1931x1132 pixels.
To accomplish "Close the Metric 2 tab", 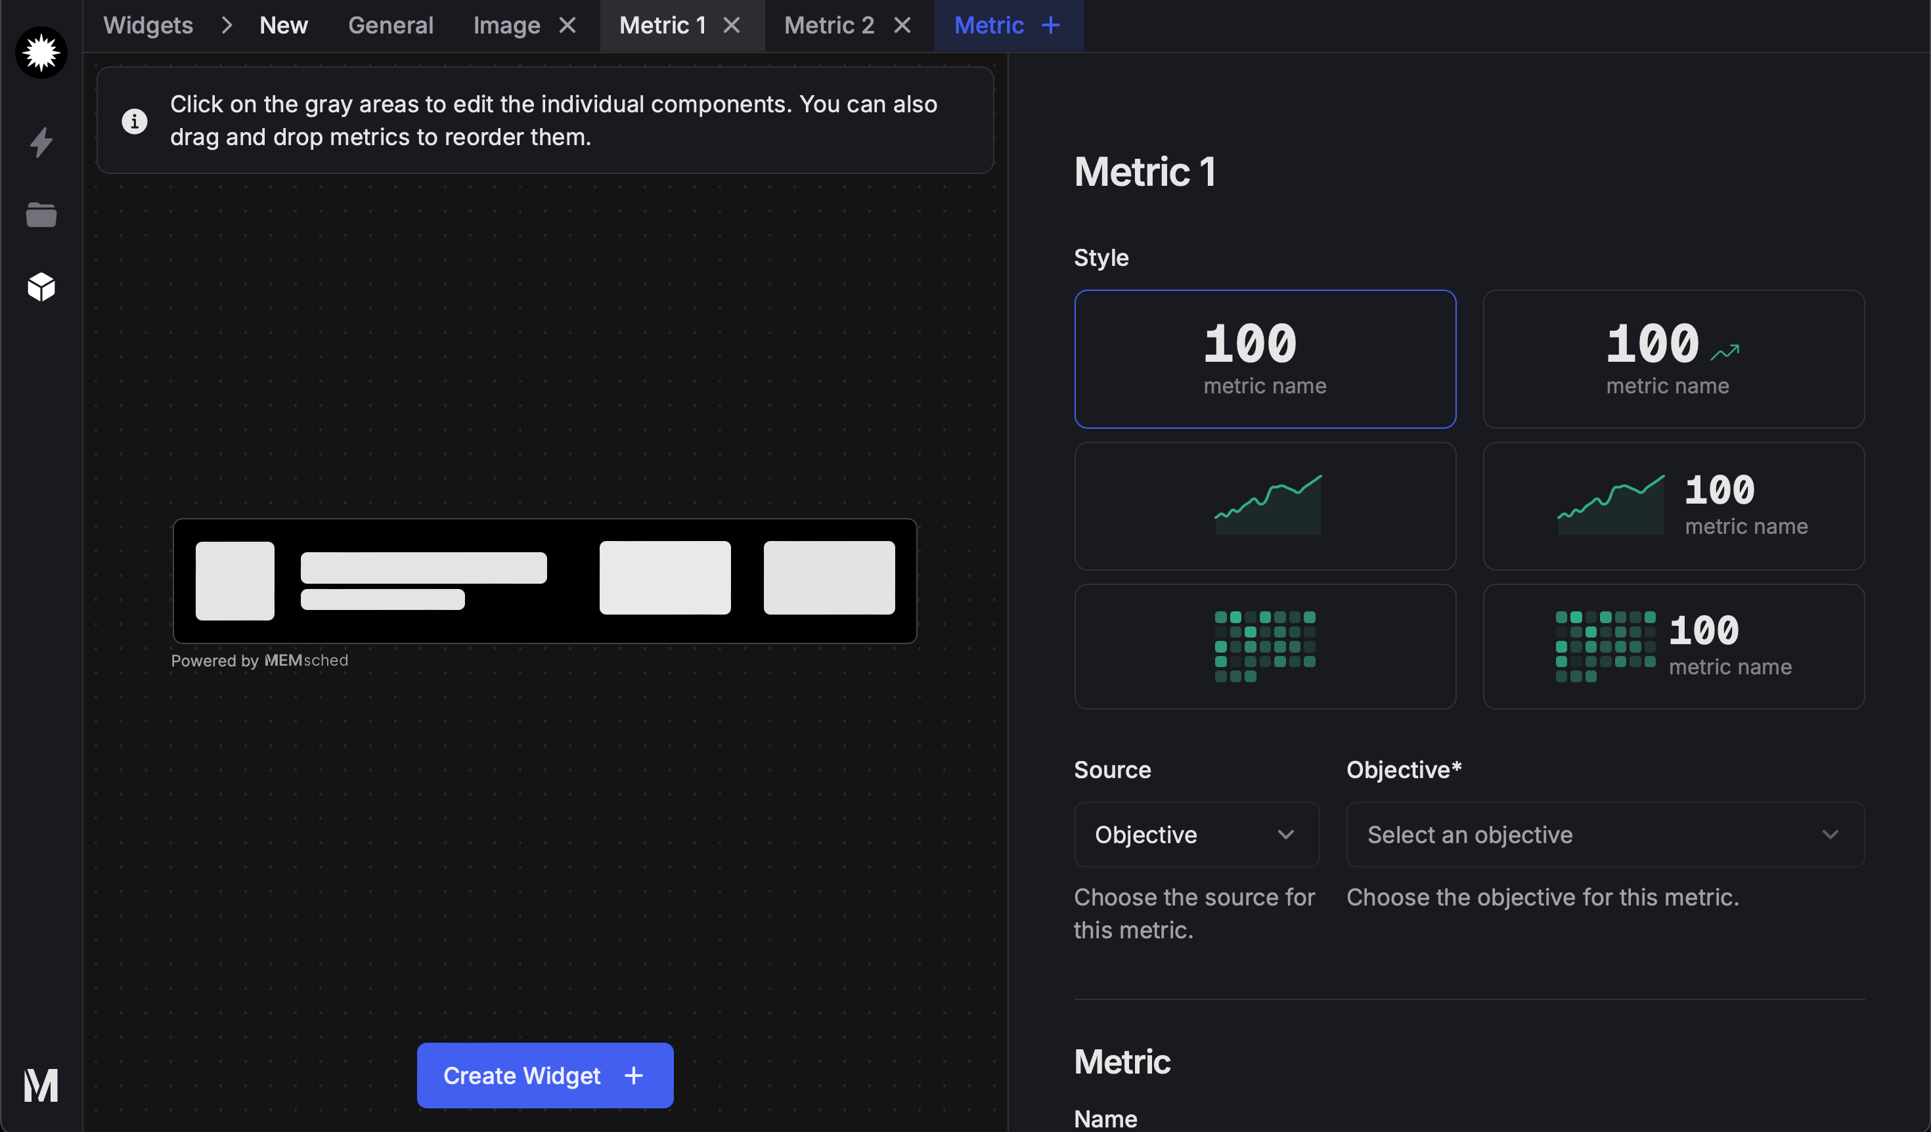I will (902, 25).
